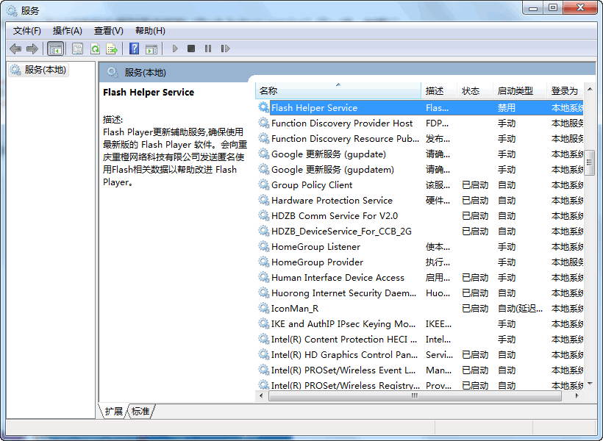
Task: Click the Forward arrow in toolbar
Action: click(32, 49)
